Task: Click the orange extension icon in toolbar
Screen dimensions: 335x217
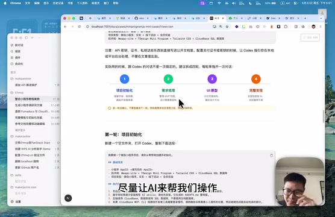Action: coord(272,27)
